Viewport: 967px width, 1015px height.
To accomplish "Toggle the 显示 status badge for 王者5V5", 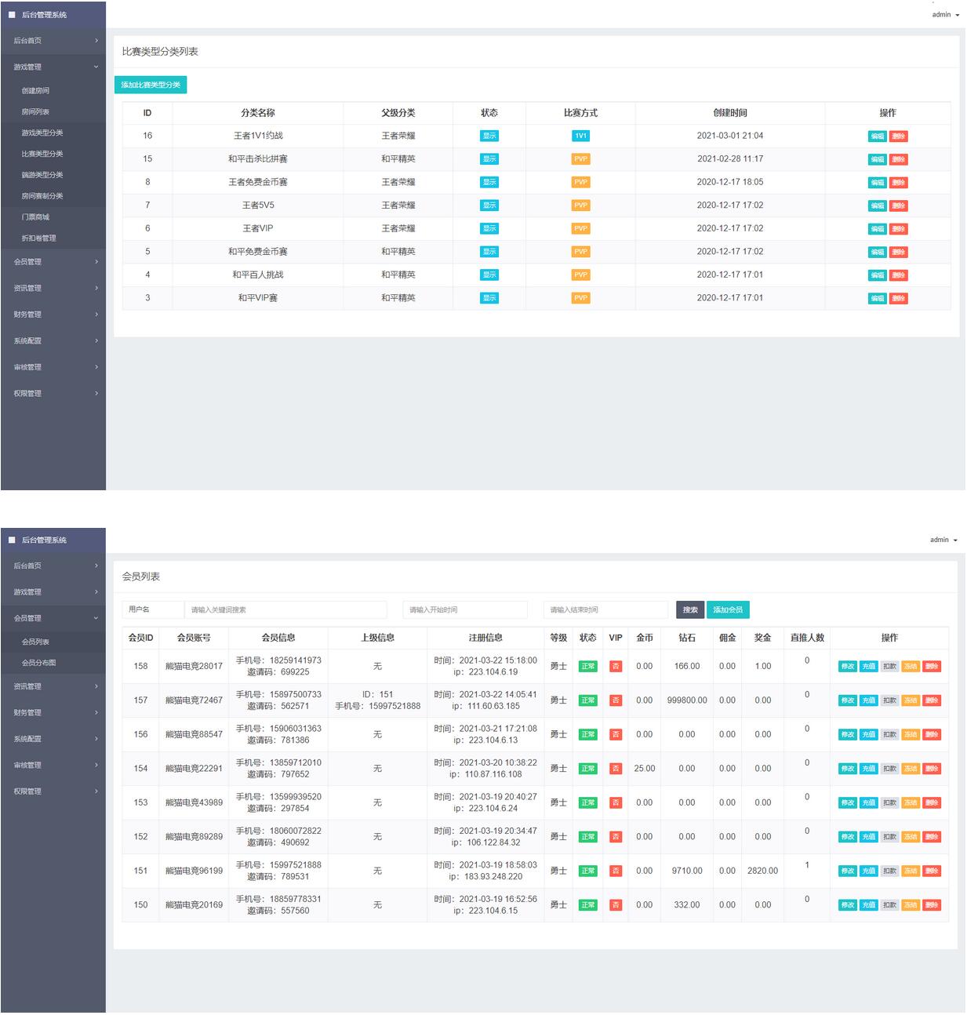I will click(489, 206).
